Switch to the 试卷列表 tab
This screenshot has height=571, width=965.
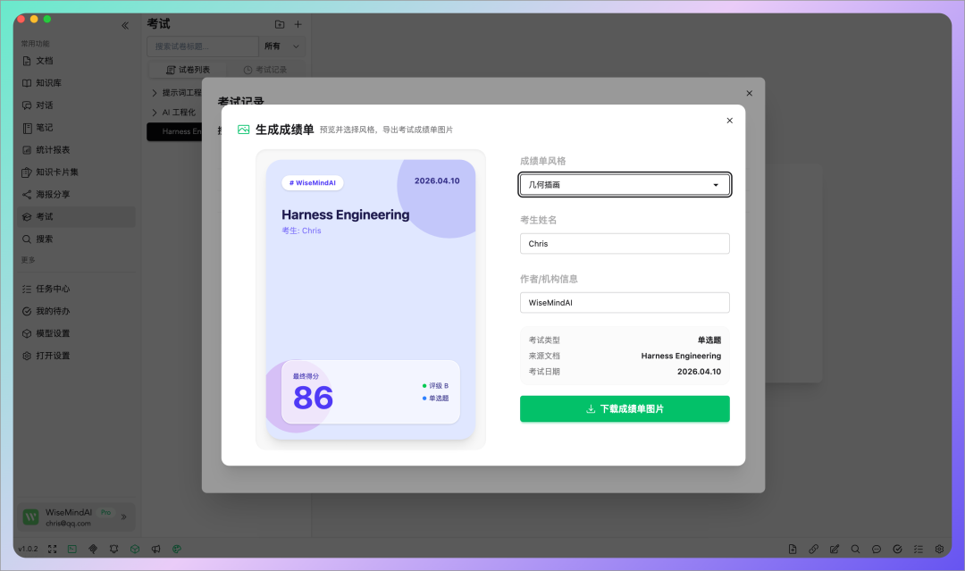188,70
